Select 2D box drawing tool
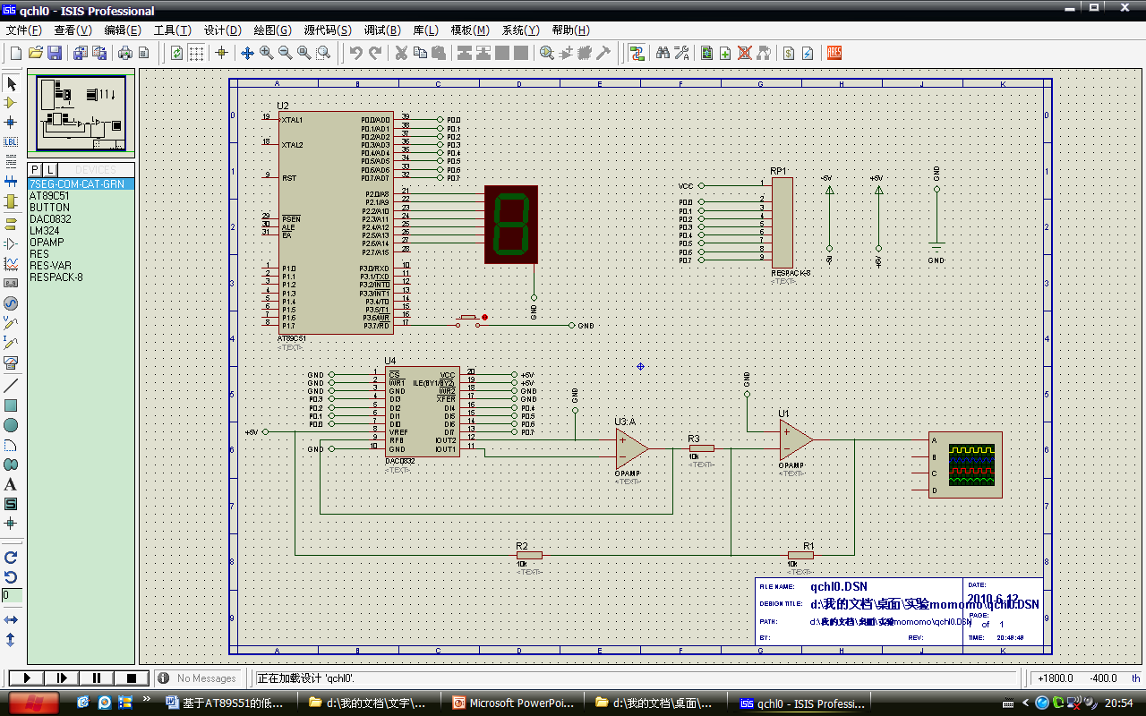This screenshot has width=1146, height=716. [12, 405]
